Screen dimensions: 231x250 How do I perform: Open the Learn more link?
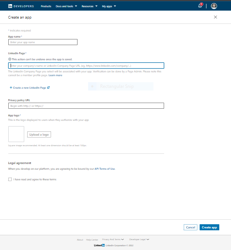(x=55, y=75)
